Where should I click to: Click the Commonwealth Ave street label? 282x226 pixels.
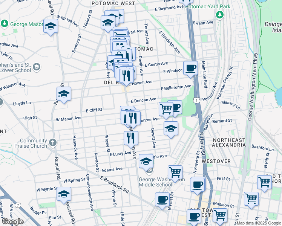(89, 192)
